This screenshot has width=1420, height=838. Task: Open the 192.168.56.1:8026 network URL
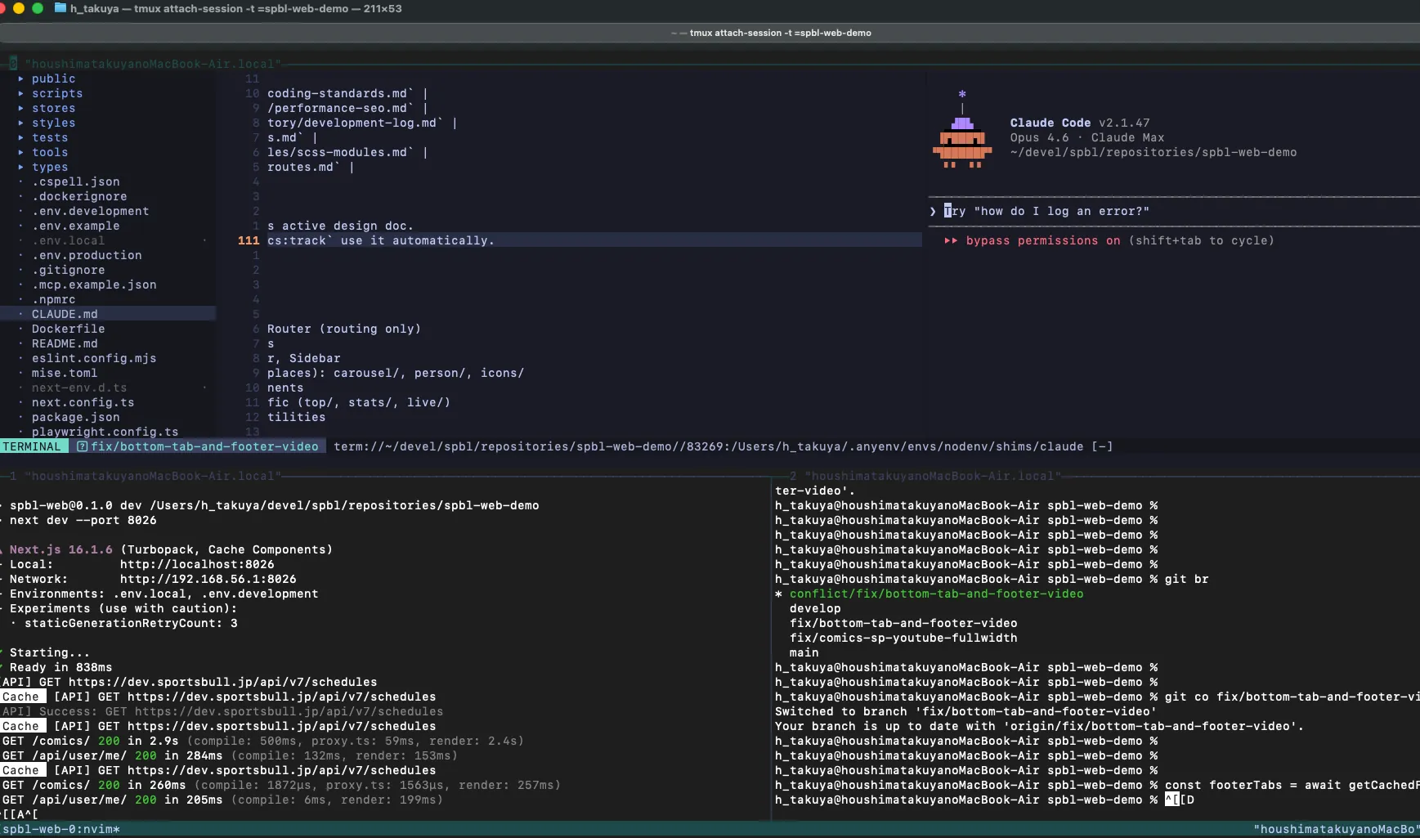(x=208, y=579)
